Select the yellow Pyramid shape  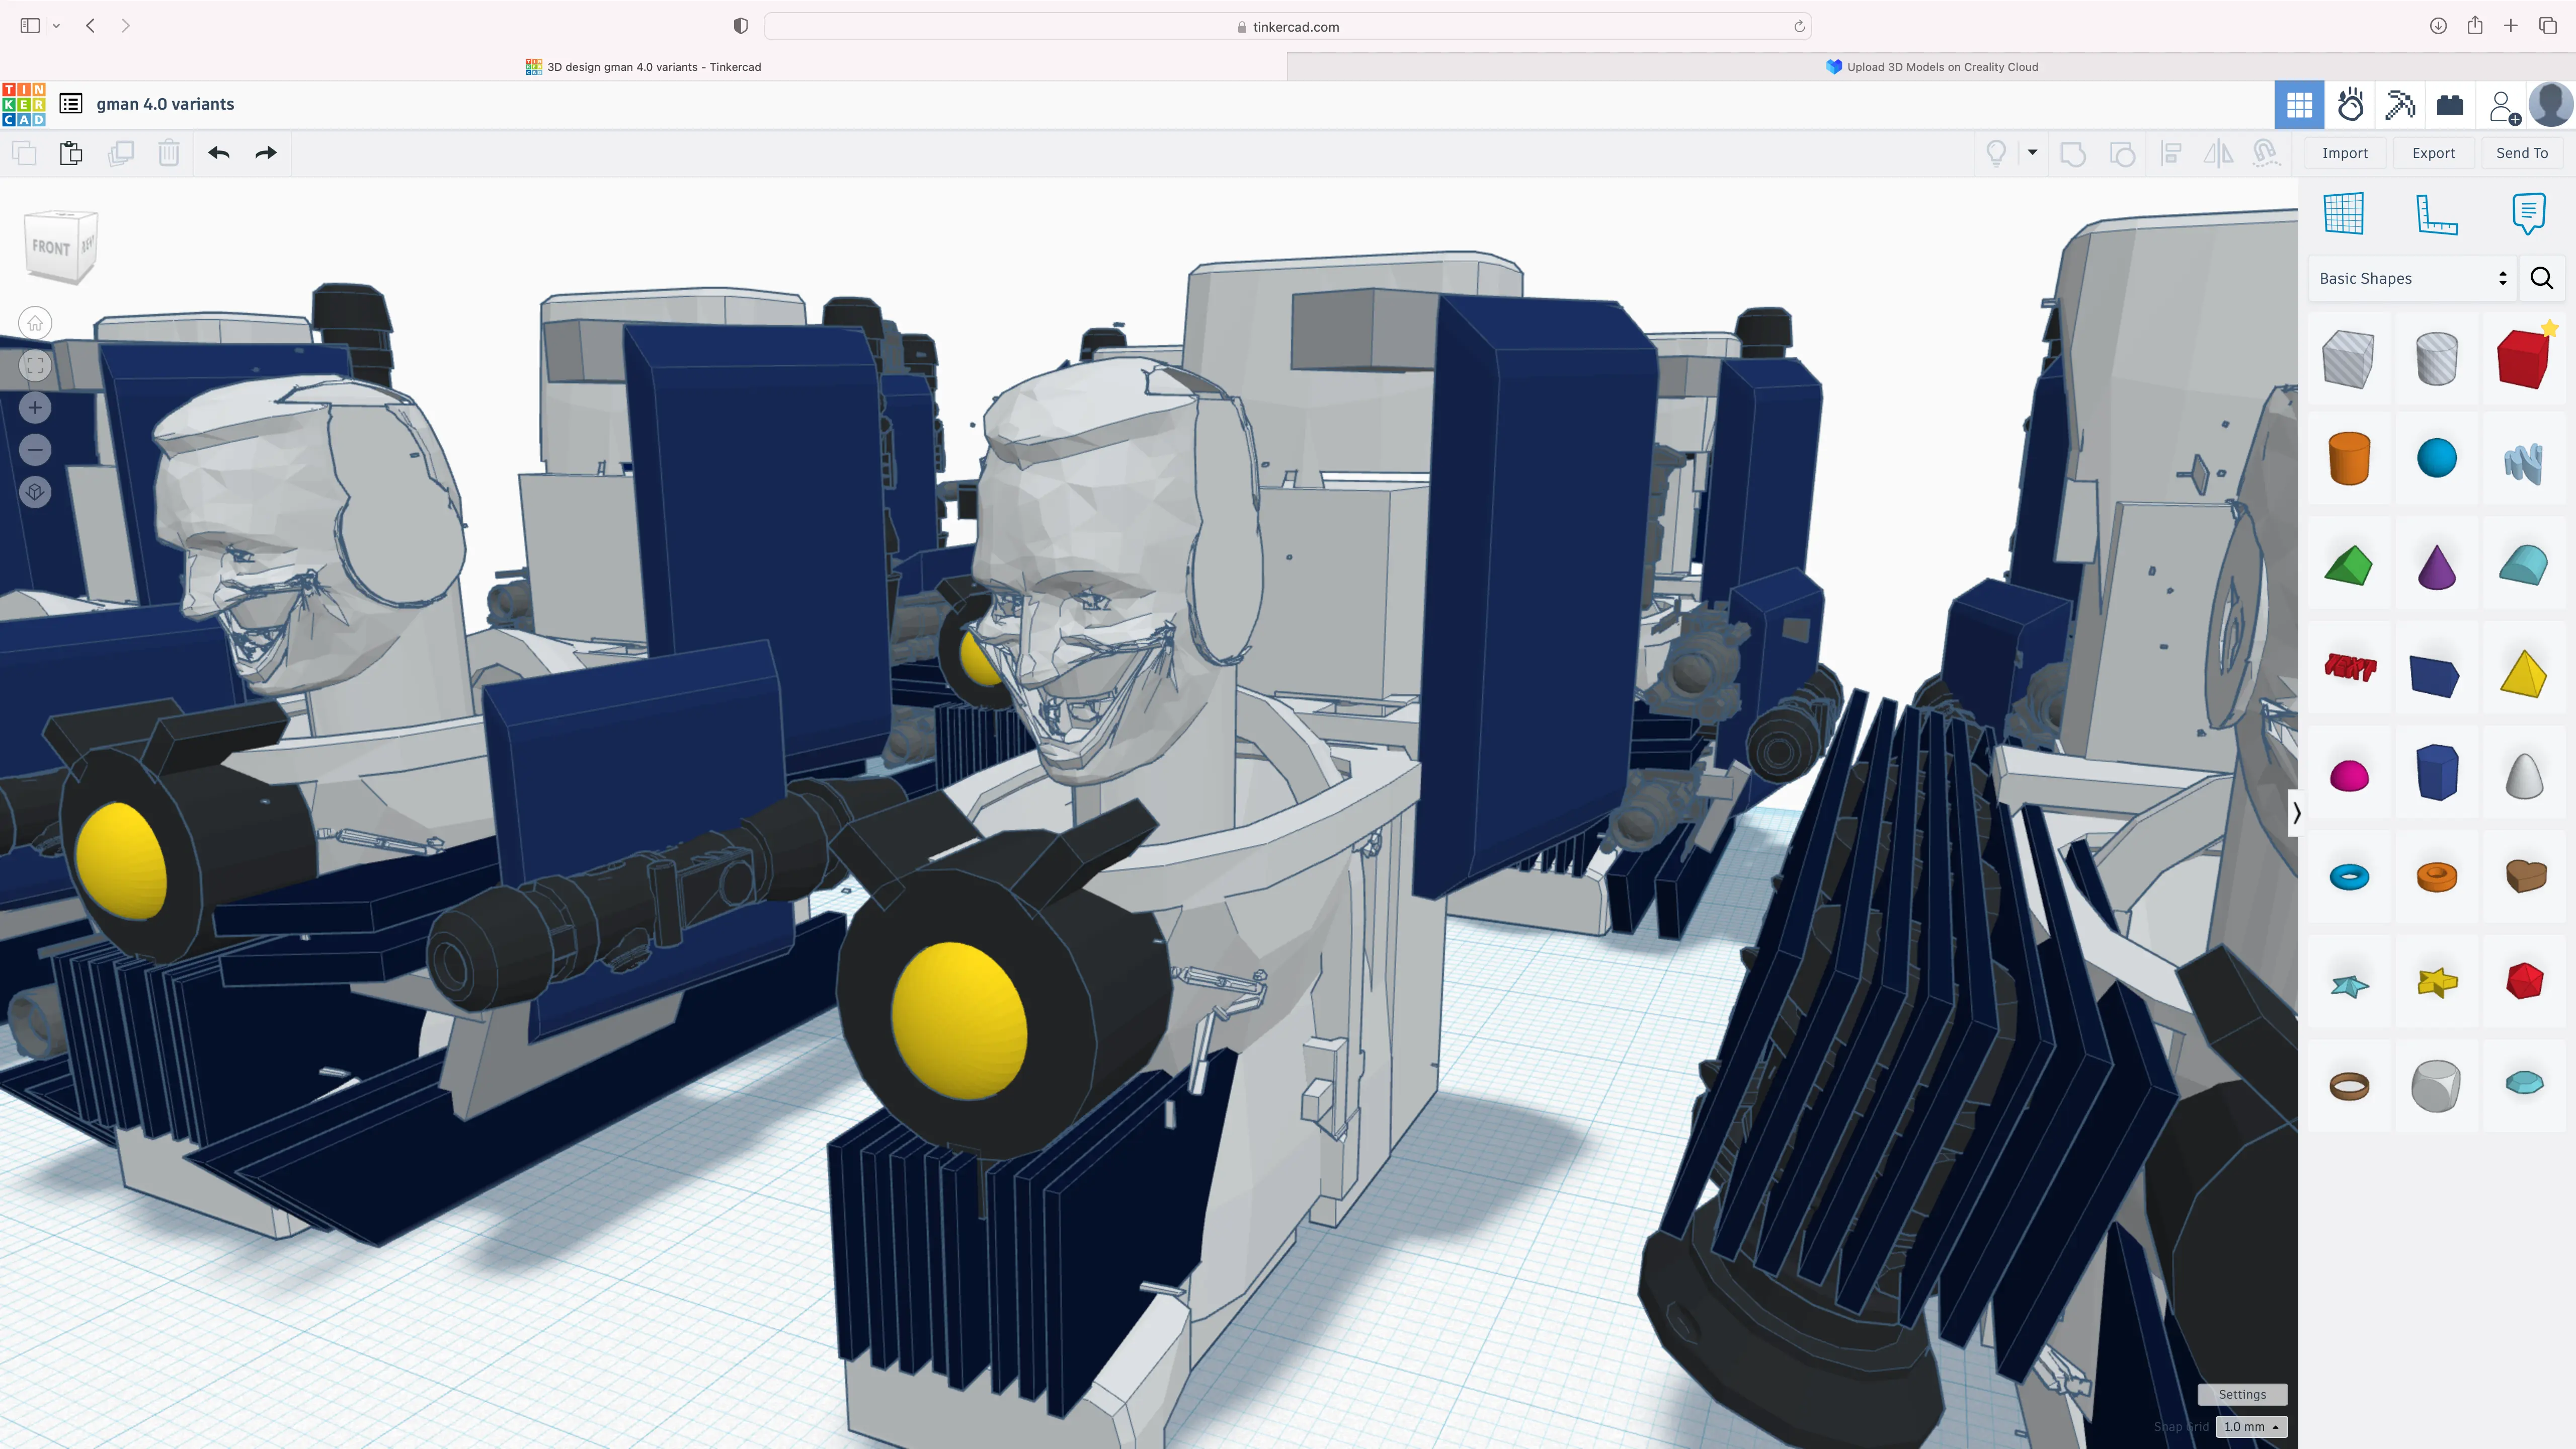point(2523,673)
